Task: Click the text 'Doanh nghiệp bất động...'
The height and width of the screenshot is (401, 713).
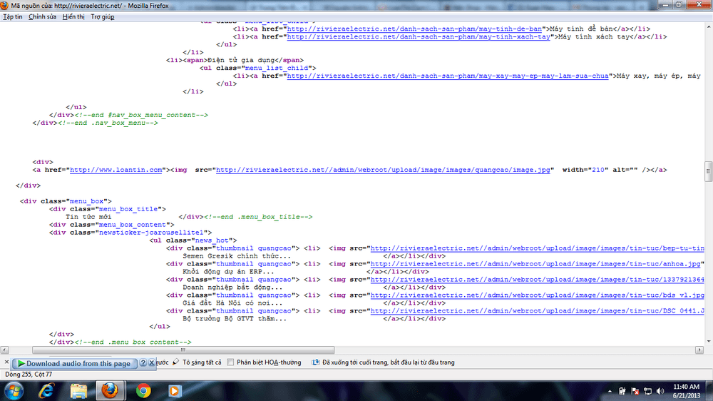Action: tap(232, 288)
